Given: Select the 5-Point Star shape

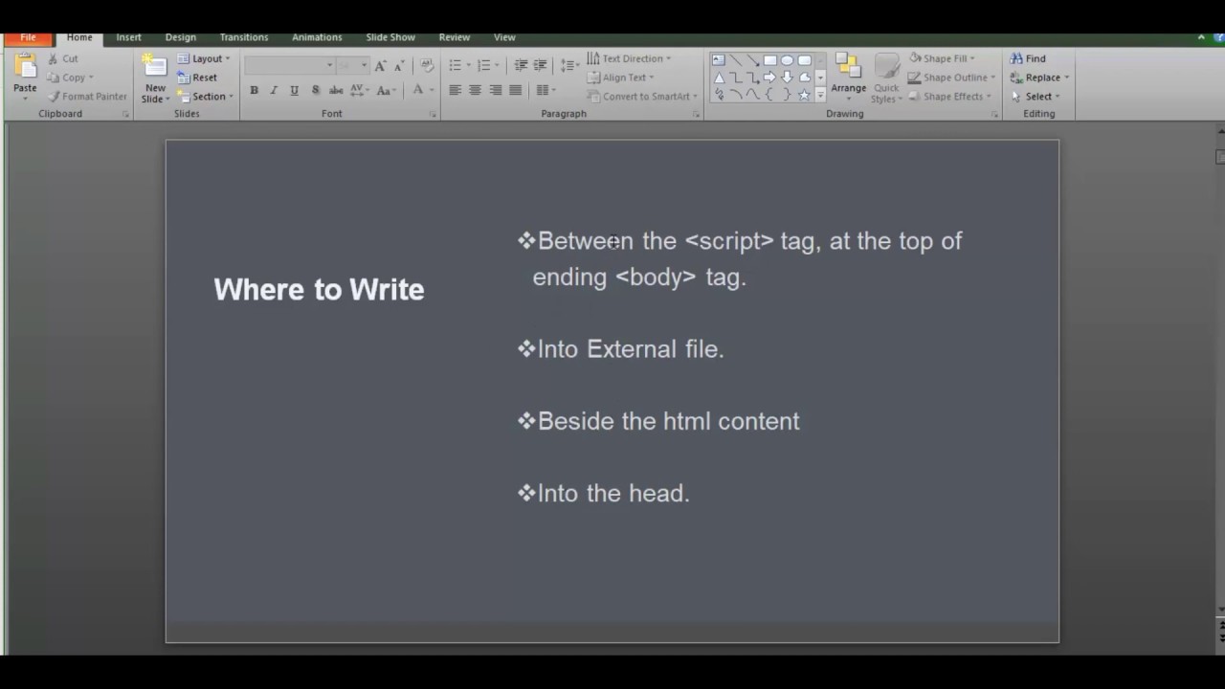Looking at the screenshot, I should tap(805, 95).
